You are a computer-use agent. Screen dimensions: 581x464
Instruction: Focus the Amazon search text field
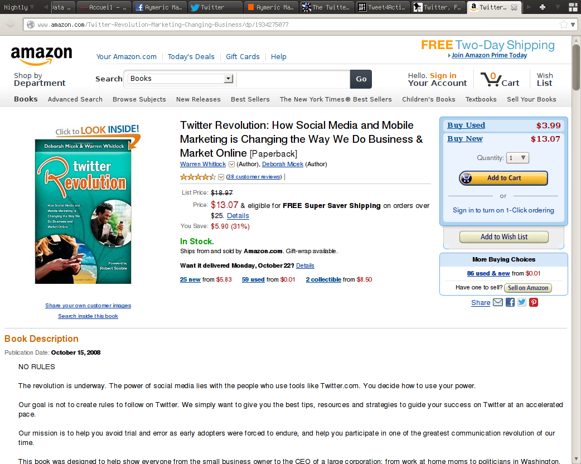click(293, 79)
